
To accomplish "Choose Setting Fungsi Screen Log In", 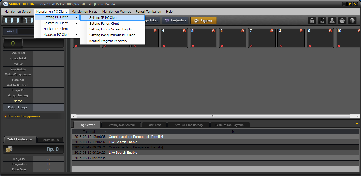I will [x=113, y=29].
